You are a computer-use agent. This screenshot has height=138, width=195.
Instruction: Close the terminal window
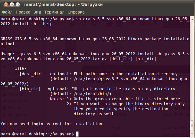point(6,4)
